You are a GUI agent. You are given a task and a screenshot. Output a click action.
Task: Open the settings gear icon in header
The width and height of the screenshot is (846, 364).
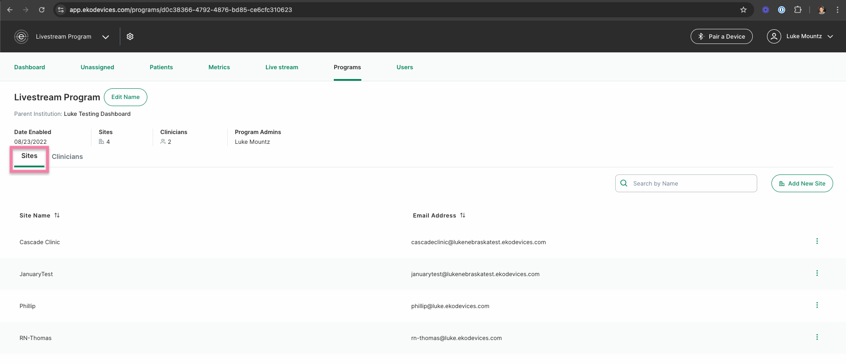click(130, 36)
